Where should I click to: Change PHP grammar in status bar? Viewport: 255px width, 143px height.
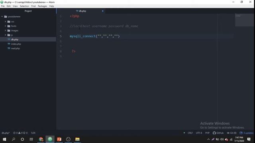pyautogui.click(x=207, y=133)
